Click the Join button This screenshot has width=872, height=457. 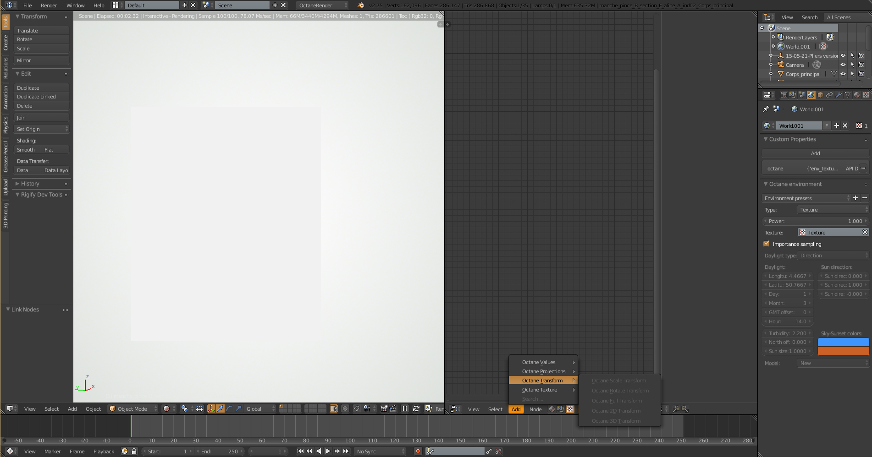pyautogui.click(x=41, y=118)
